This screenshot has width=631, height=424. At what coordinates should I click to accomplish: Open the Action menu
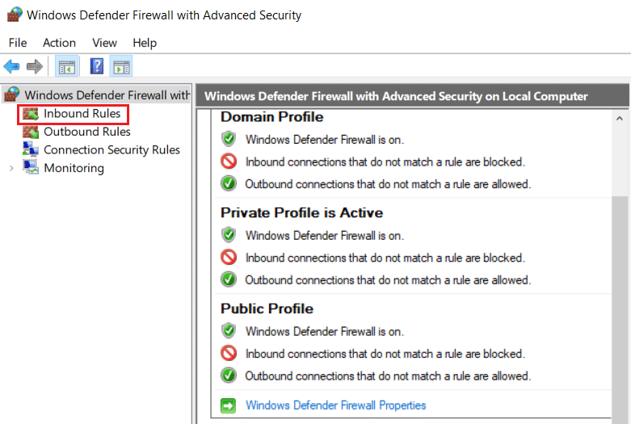(59, 43)
